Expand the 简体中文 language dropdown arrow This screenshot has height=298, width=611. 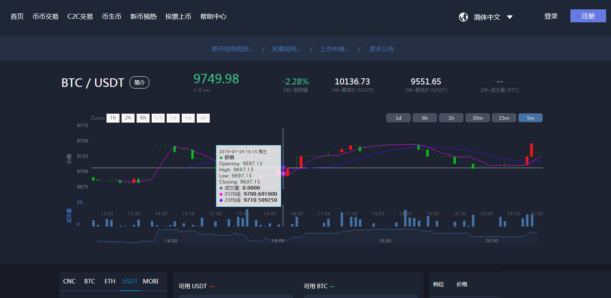tap(510, 17)
